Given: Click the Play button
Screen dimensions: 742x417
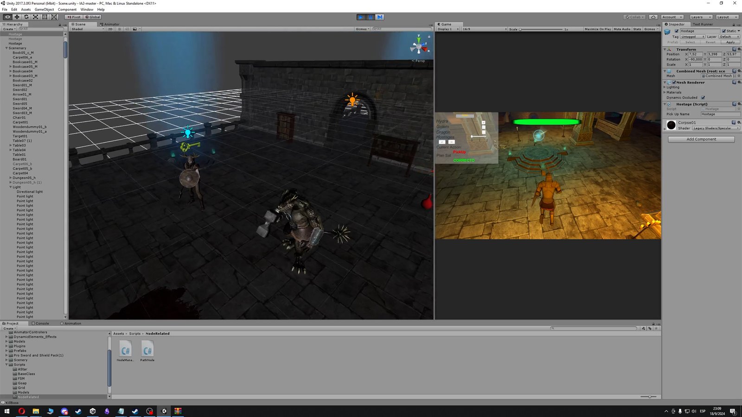Looking at the screenshot, I should click(361, 17).
